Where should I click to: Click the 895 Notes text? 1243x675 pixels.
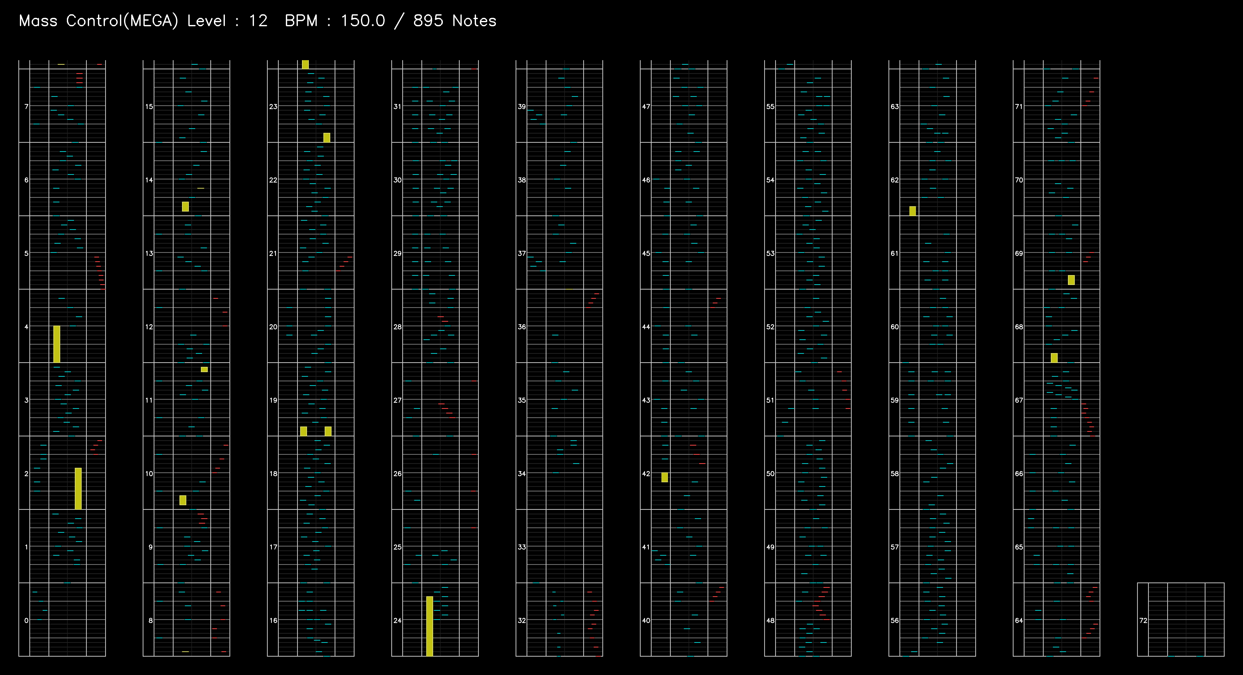pos(455,21)
